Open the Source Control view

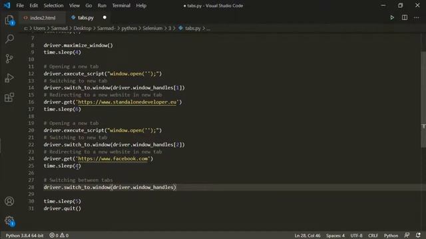click(x=9, y=58)
